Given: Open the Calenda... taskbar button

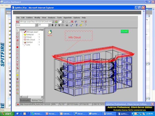Looking at the screenshot, I should (x=66, y=114).
